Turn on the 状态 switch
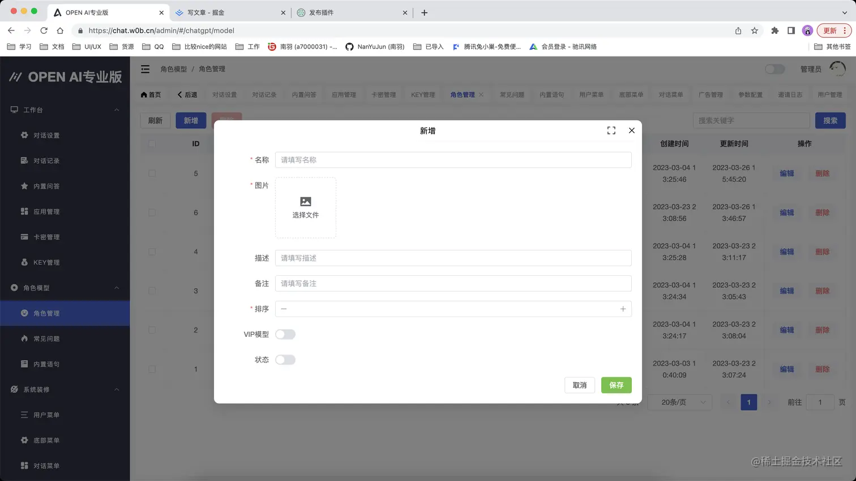Screen dimensions: 856x481 (285, 359)
